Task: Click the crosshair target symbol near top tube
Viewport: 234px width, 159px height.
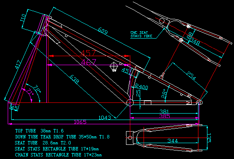Action: point(114,66)
